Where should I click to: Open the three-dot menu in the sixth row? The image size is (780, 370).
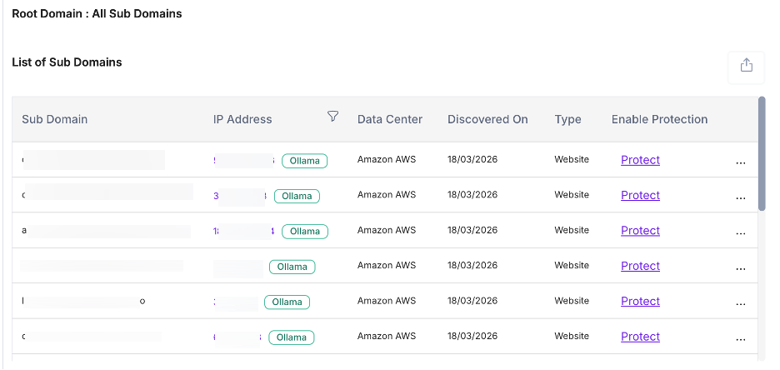point(740,339)
